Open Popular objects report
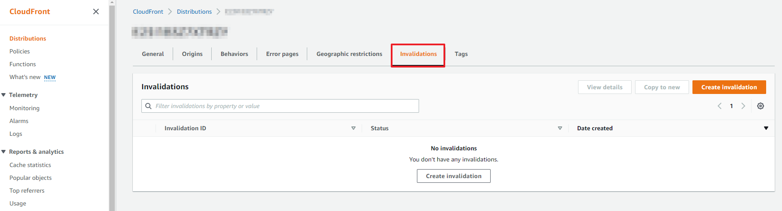The image size is (782, 211). click(x=30, y=178)
